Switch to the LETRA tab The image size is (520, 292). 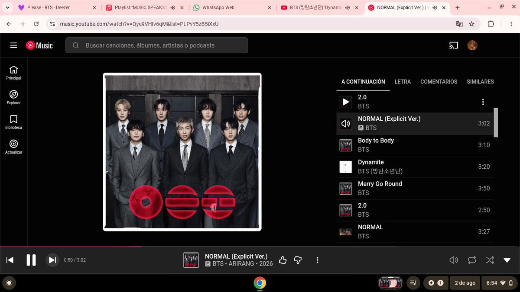[403, 82]
